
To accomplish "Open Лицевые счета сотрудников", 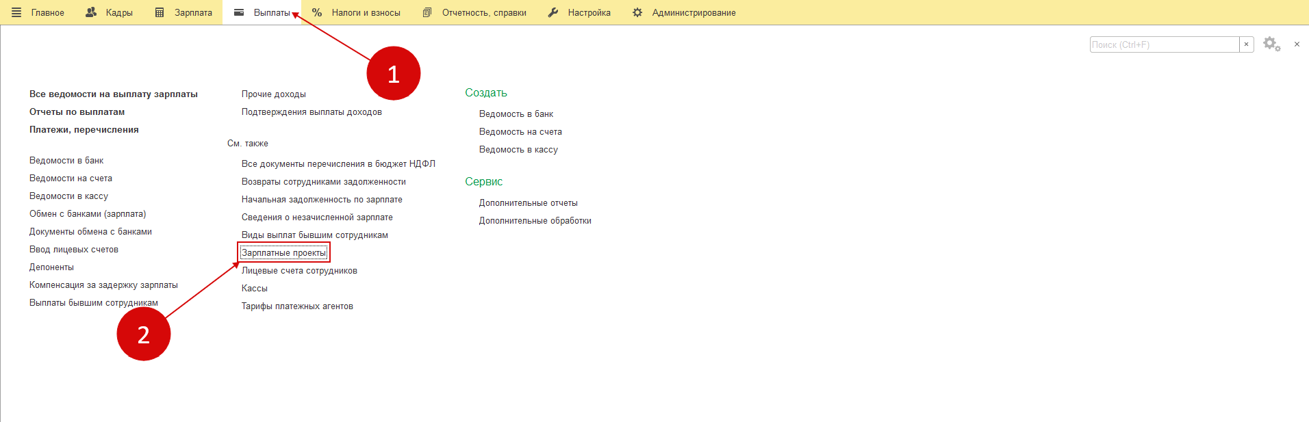I will (299, 271).
